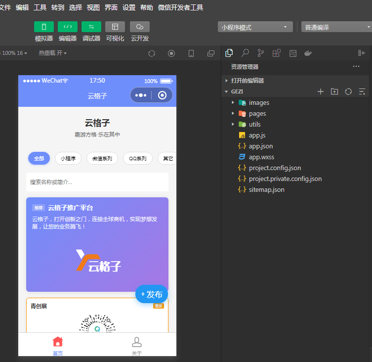This screenshot has height=362, width=372.
Task: Open the extensions blocks icon
Action: coord(276,53)
